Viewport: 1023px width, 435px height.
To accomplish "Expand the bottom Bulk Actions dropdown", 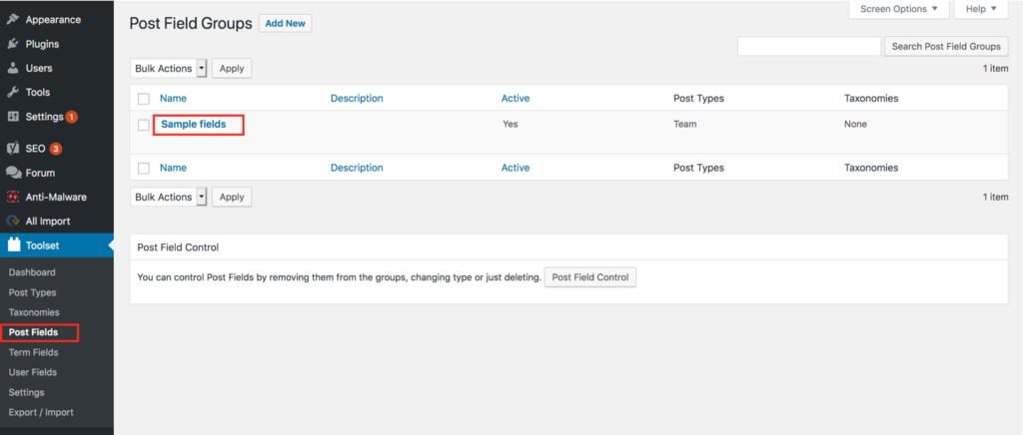I will 168,197.
